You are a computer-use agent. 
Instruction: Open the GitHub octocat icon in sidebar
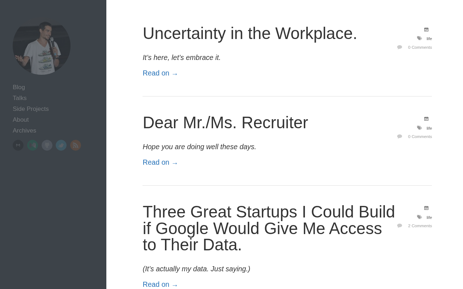click(x=47, y=145)
